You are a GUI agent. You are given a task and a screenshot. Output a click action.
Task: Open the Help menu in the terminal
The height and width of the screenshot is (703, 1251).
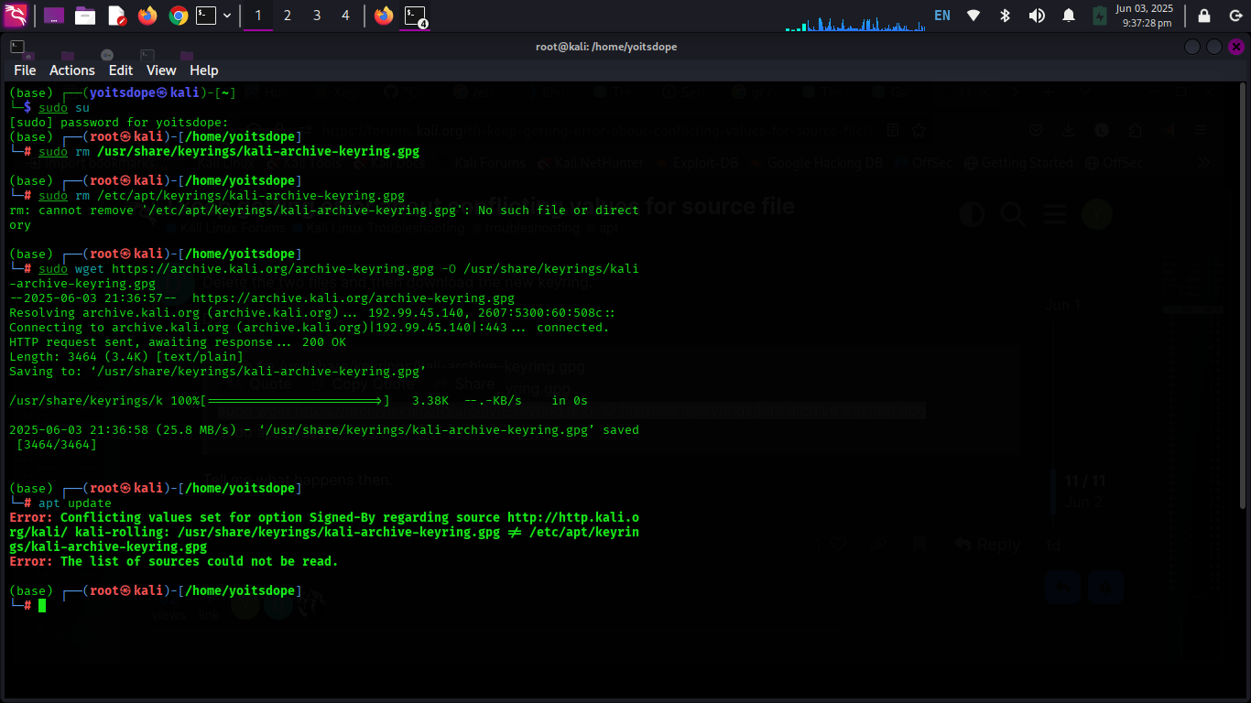tap(204, 70)
